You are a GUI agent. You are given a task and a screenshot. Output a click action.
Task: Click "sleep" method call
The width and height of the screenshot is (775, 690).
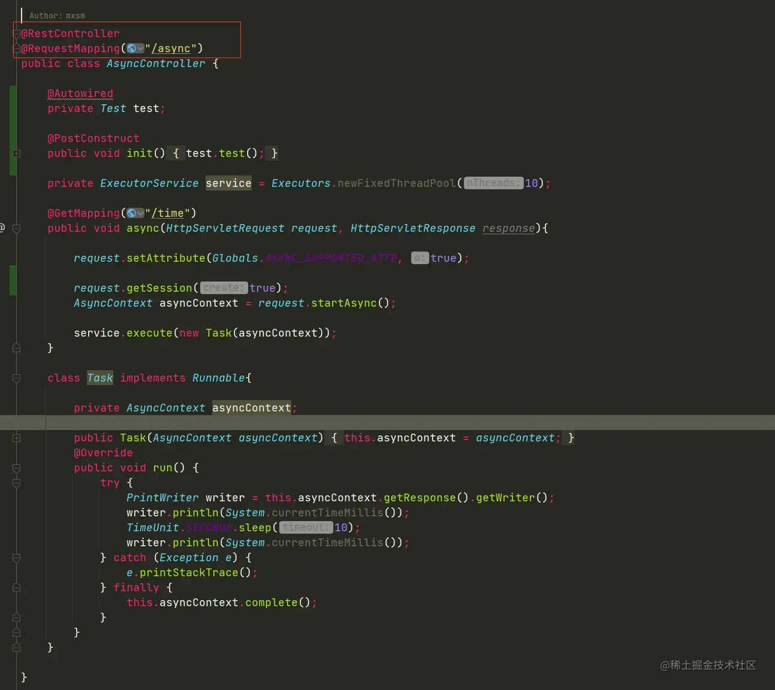pyautogui.click(x=255, y=528)
